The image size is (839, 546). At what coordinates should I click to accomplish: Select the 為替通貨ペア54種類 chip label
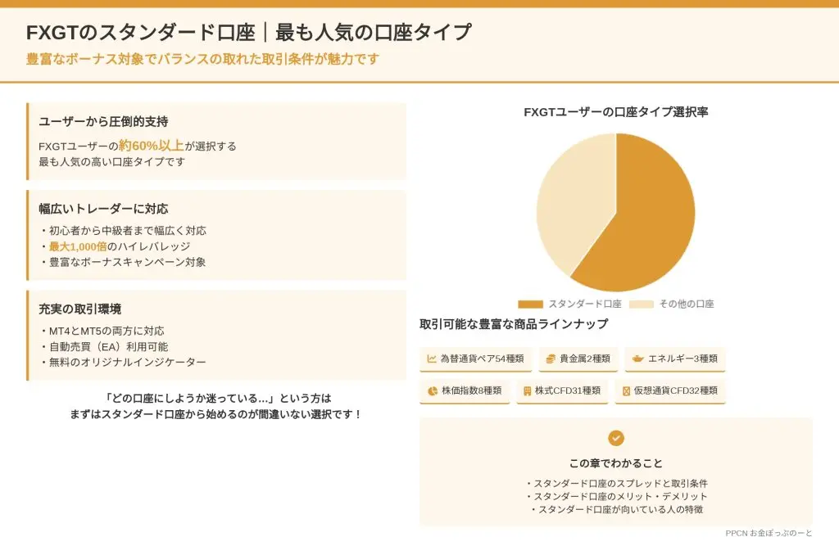pyautogui.click(x=482, y=359)
